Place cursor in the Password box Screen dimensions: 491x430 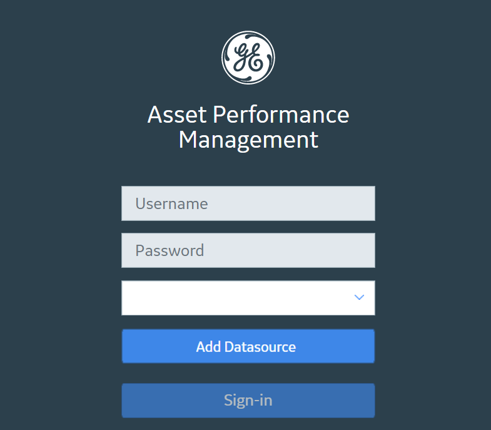point(248,250)
